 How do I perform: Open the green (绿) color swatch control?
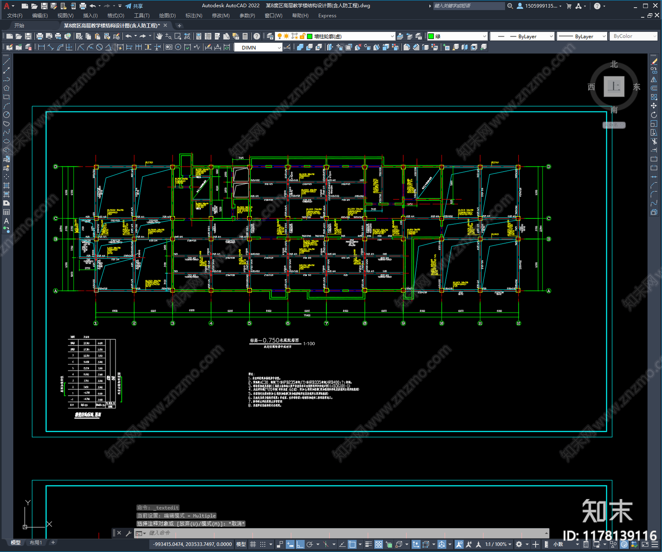click(457, 36)
